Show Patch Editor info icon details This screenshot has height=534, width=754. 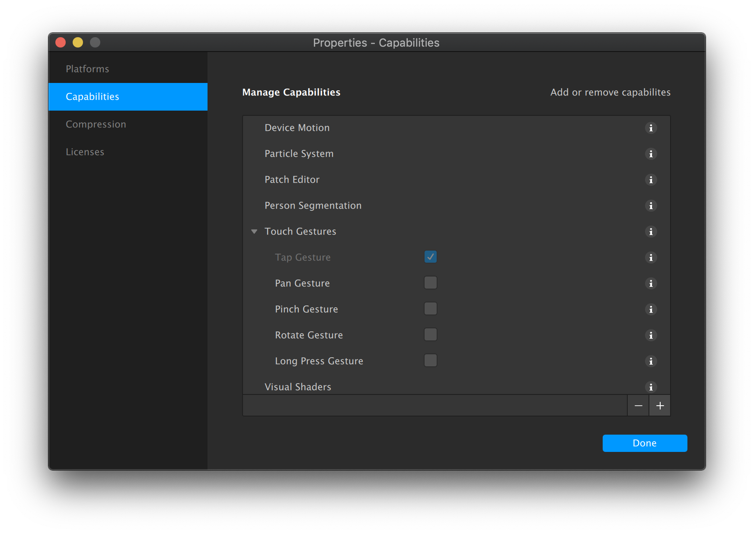(651, 180)
